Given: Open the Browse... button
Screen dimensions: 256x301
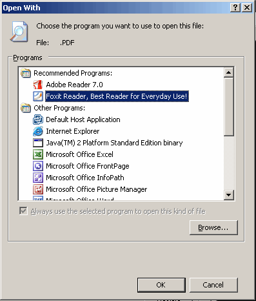Looking at the screenshot, I should pyautogui.click(x=213, y=227).
